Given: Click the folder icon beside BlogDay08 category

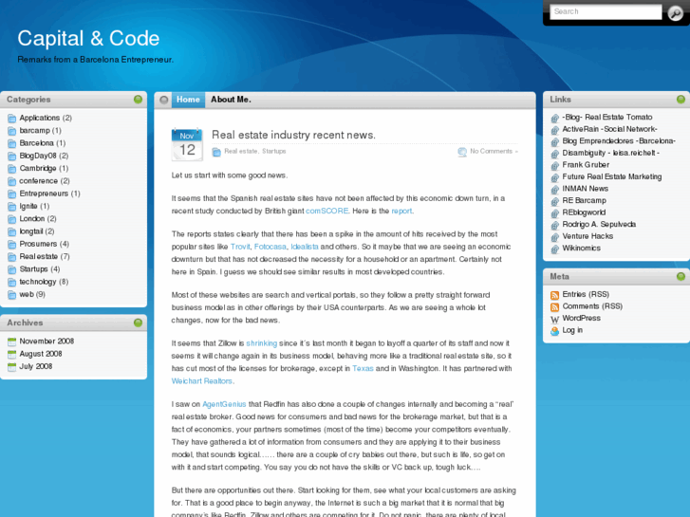Looking at the screenshot, I should pyautogui.click(x=12, y=157).
